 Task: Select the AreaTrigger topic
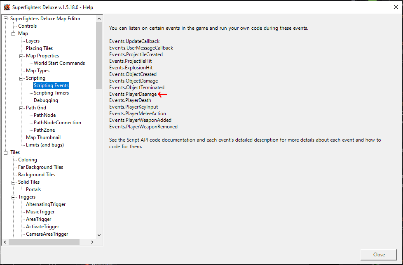pos(39,220)
